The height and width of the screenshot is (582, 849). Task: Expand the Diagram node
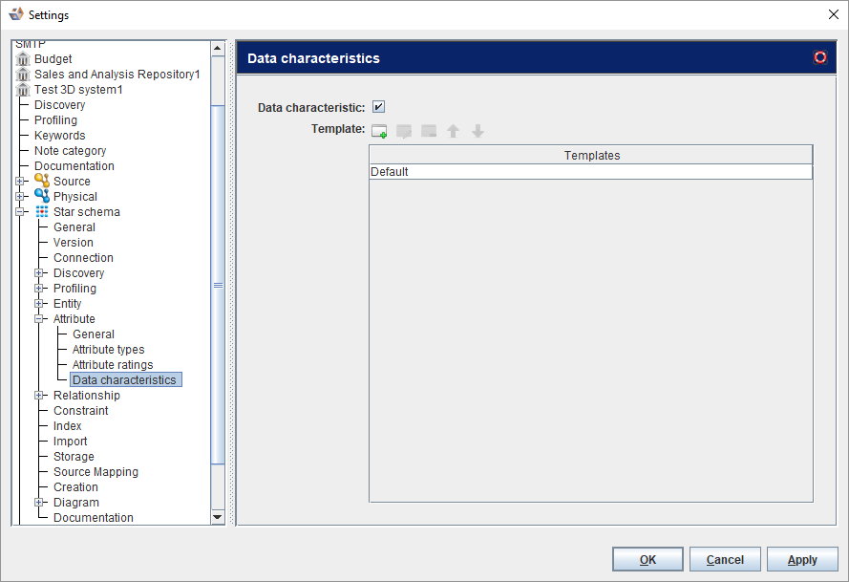pyautogui.click(x=38, y=503)
